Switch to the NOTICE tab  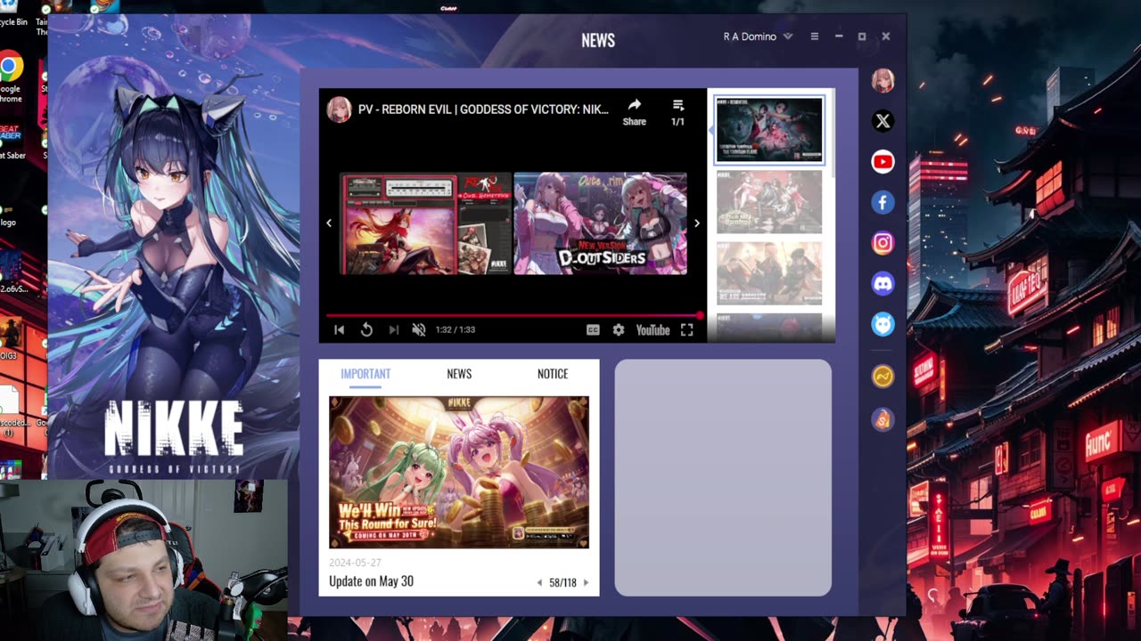pos(553,374)
